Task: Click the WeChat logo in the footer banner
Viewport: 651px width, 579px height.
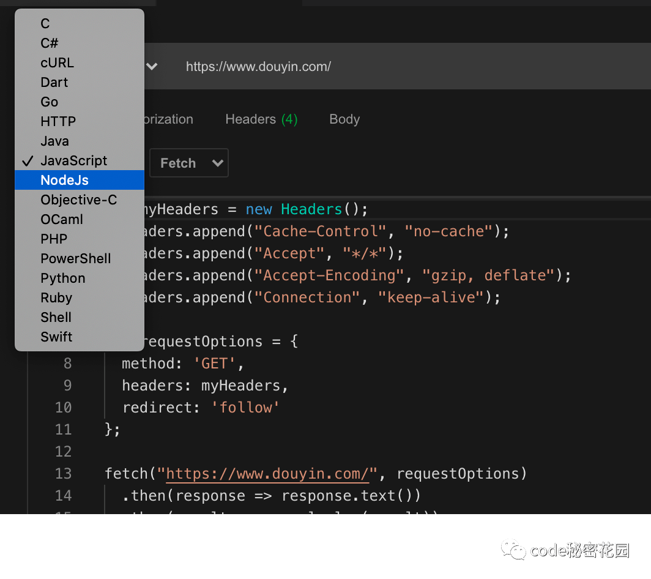Action: (513, 550)
